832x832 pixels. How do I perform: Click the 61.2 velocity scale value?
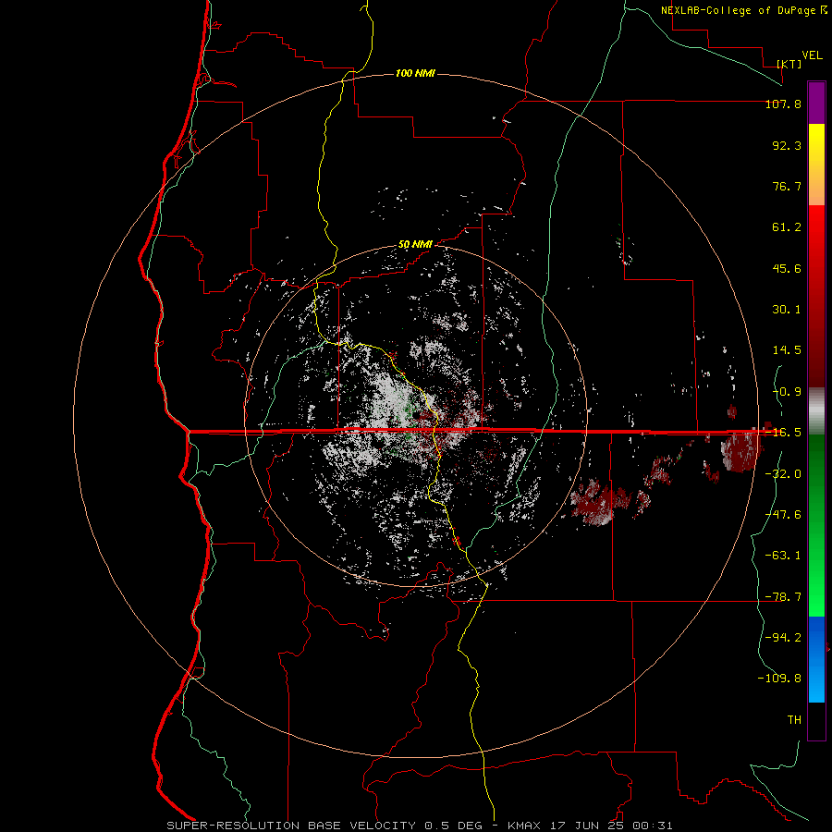pos(787,227)
